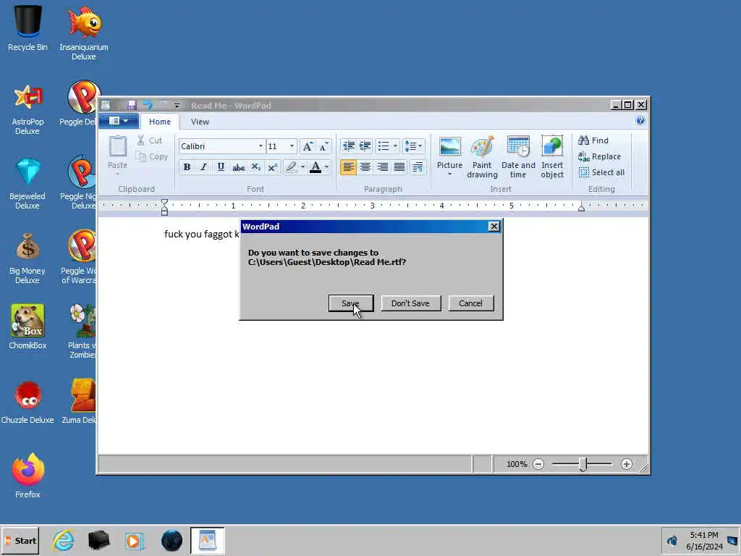Customize the Quick Access Toolbar dropdown
The height and width of the screenshot is (556, 741).
pos(177,106)
